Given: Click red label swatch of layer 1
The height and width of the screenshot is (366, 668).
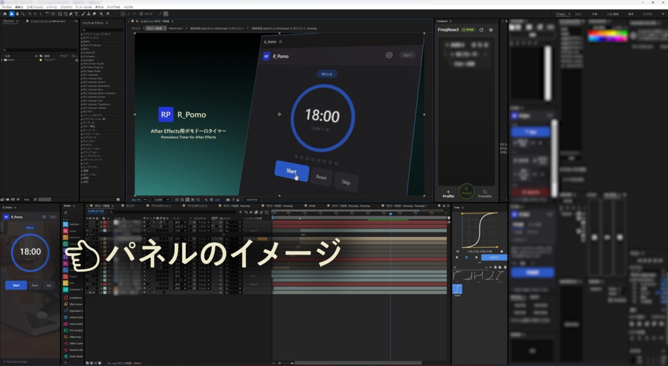Looking at the screenshot, I should 105,222.
